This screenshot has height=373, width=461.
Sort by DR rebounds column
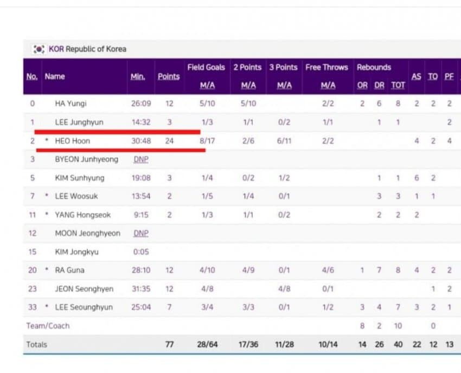[x=379, y=86]
